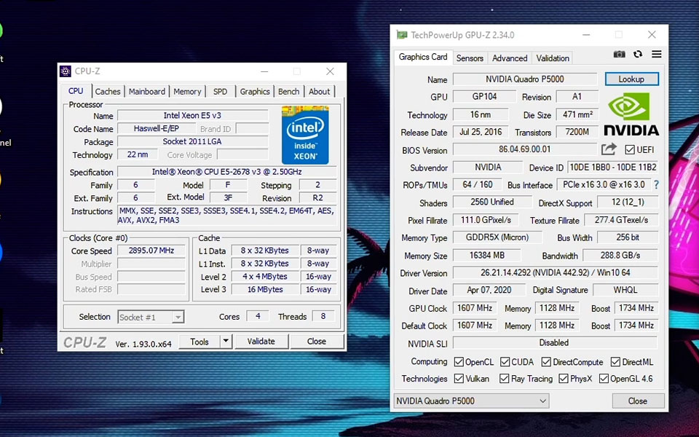Image resolution: width=699 pixels, height=437 pixels.
Task: Toggle the UEFI checkbox
Action: pos(630,150)
